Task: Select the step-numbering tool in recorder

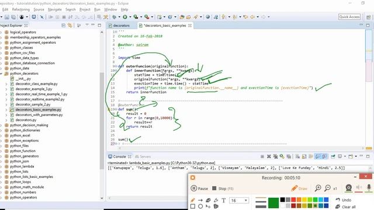Action: [216, 206]
